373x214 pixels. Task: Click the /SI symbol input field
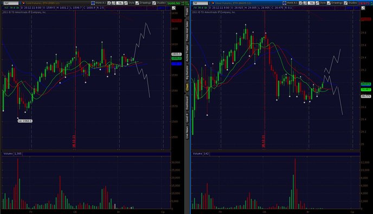click(200, 3)
